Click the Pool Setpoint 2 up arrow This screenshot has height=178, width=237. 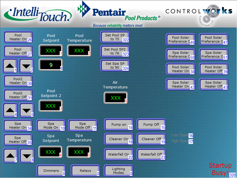tap(10, 110)
